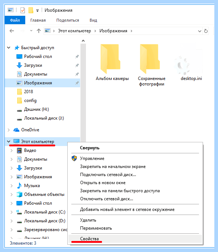The height and width of the screenshot is (252, 218).
Task: Switch to the Главная ribbon tab
Action: 38,20
